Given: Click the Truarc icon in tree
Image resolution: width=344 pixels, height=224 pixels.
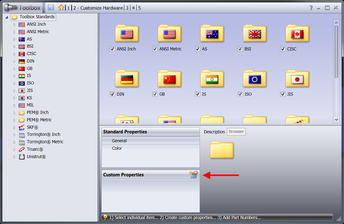Looking at the screenshot, I should 21,149.
